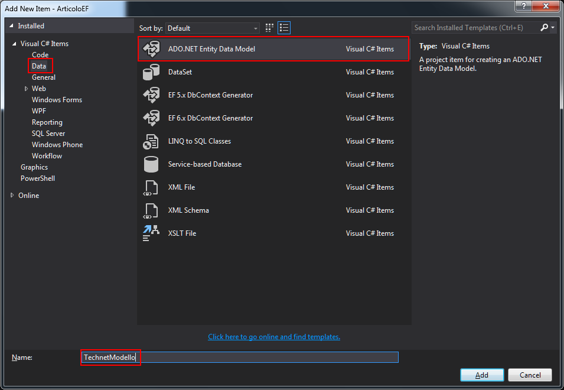Select the Graphics category
The height and width of the screenshot is (390, 564).
[x=34, y=167]
